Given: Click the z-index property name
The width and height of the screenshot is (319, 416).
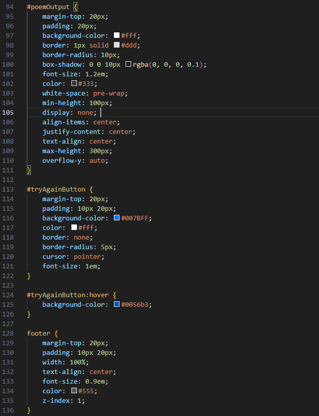Looking at the screenshot, I should [56, 401].
